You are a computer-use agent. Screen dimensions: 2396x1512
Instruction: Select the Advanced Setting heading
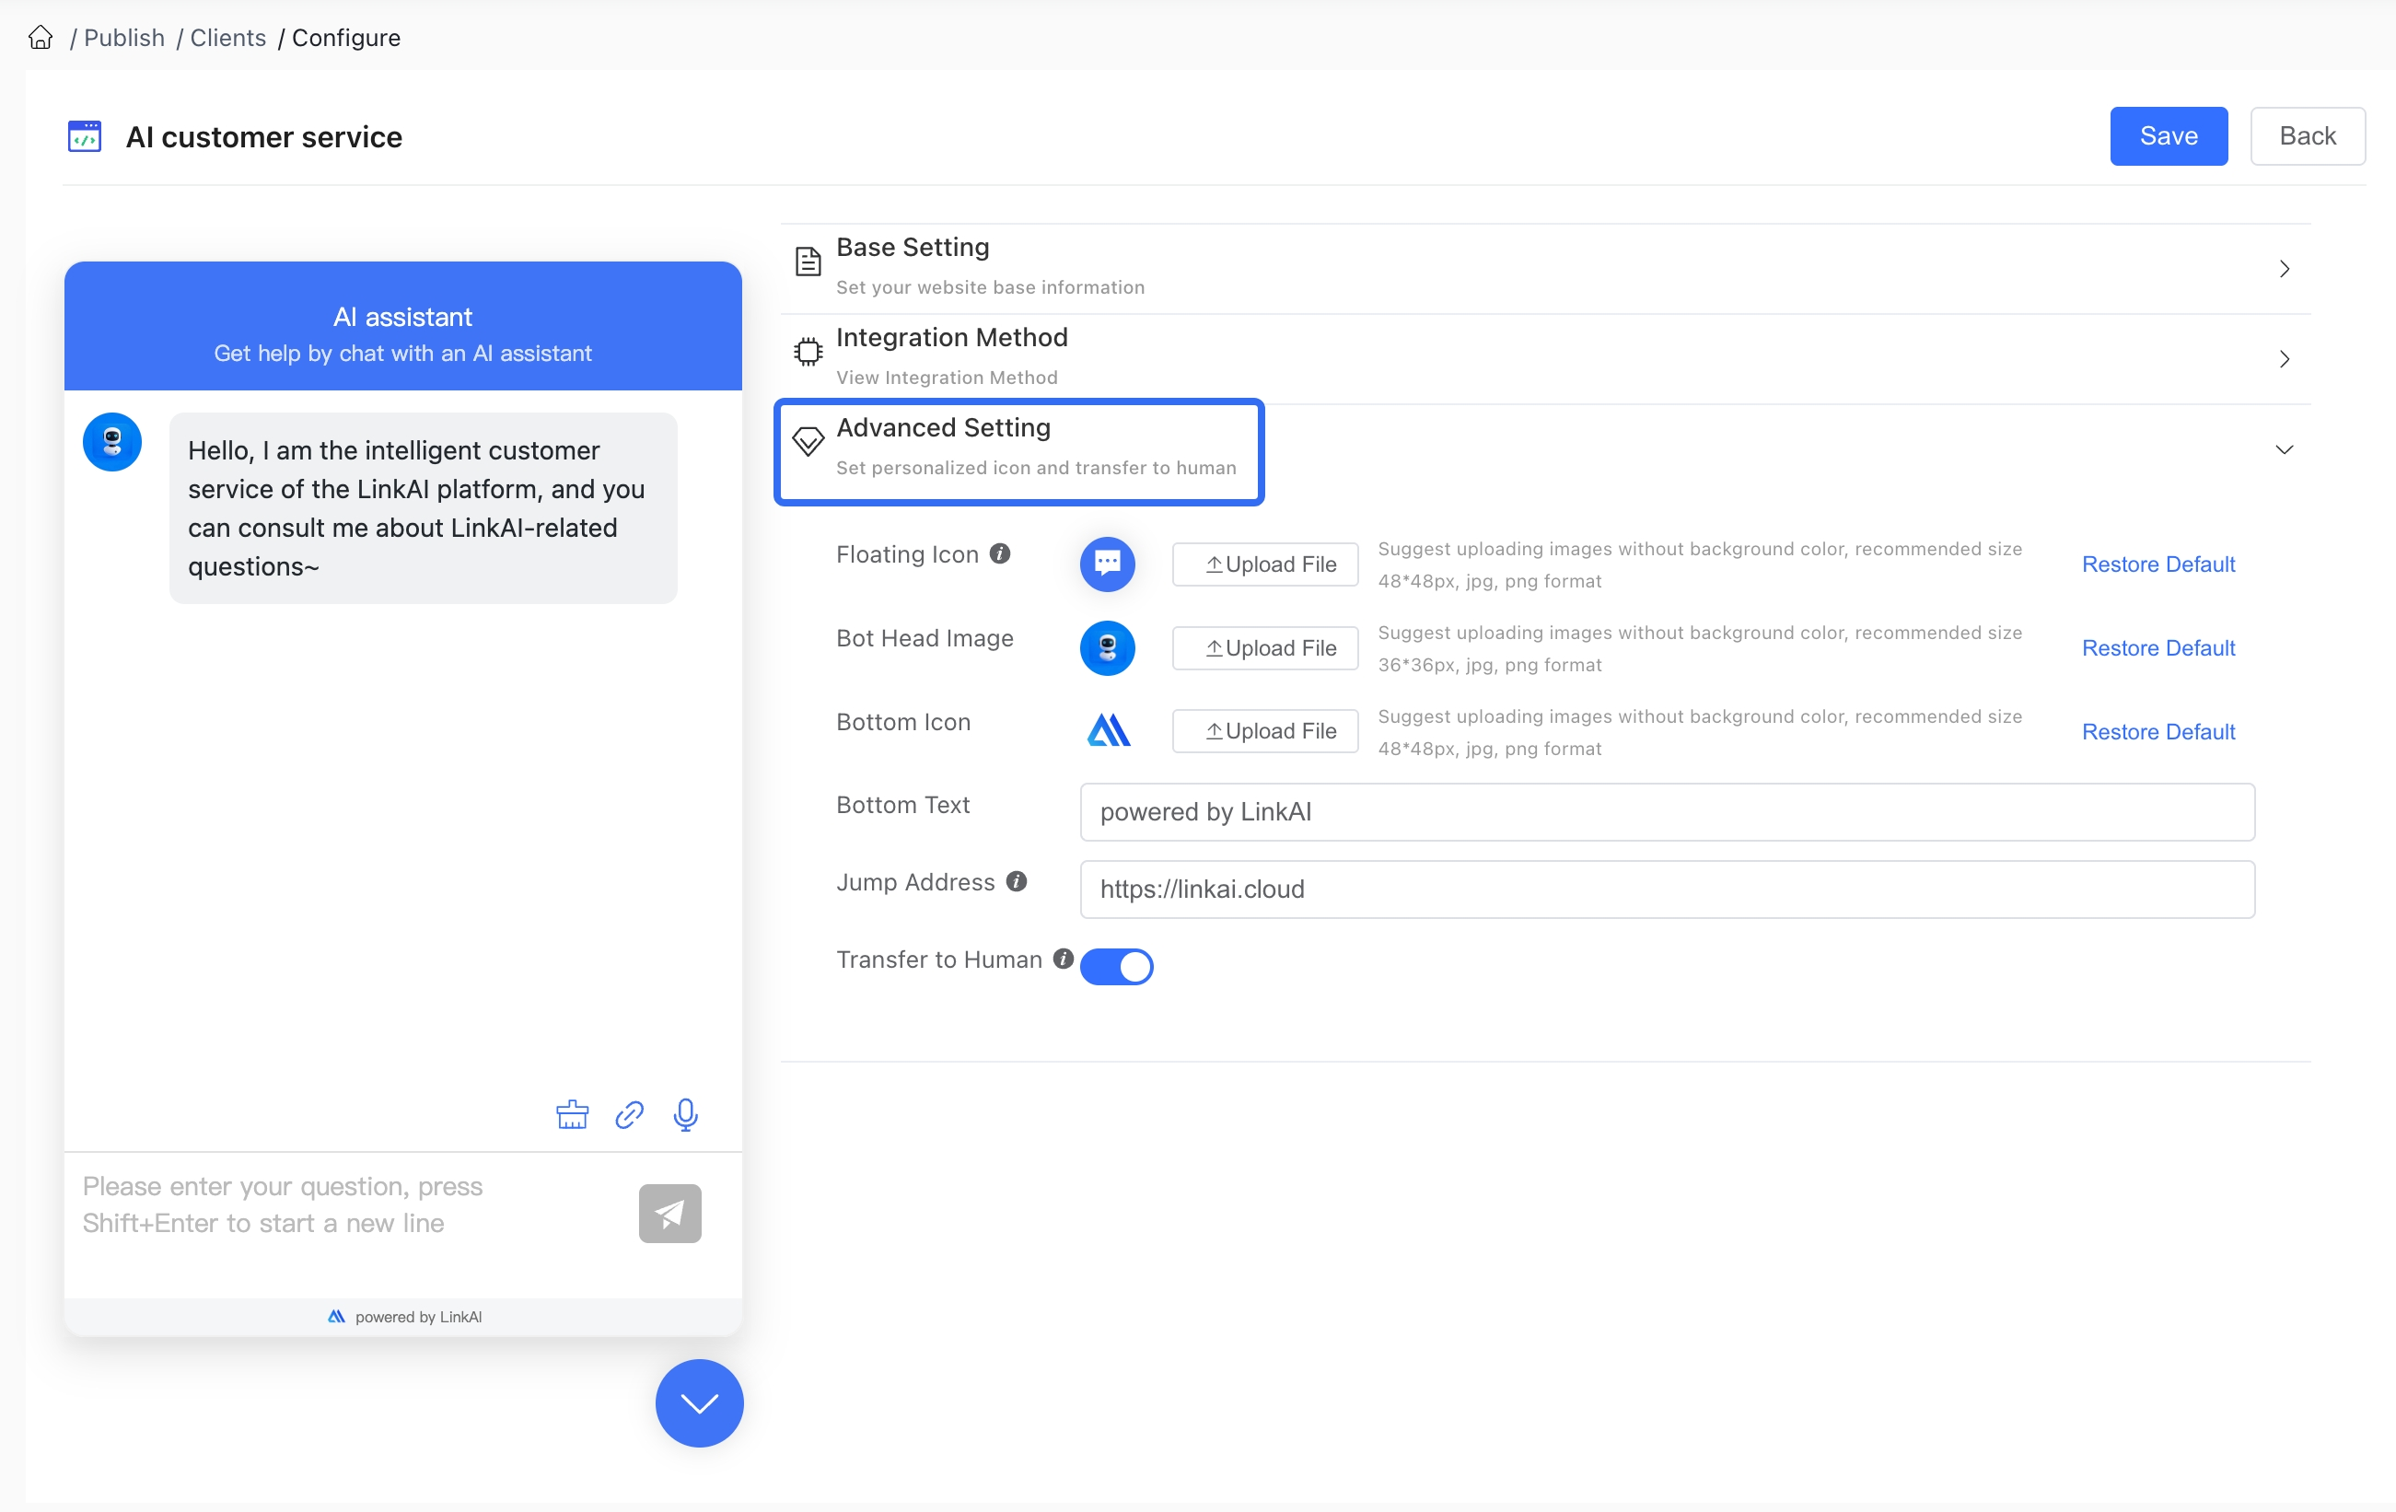coord(943,428)
